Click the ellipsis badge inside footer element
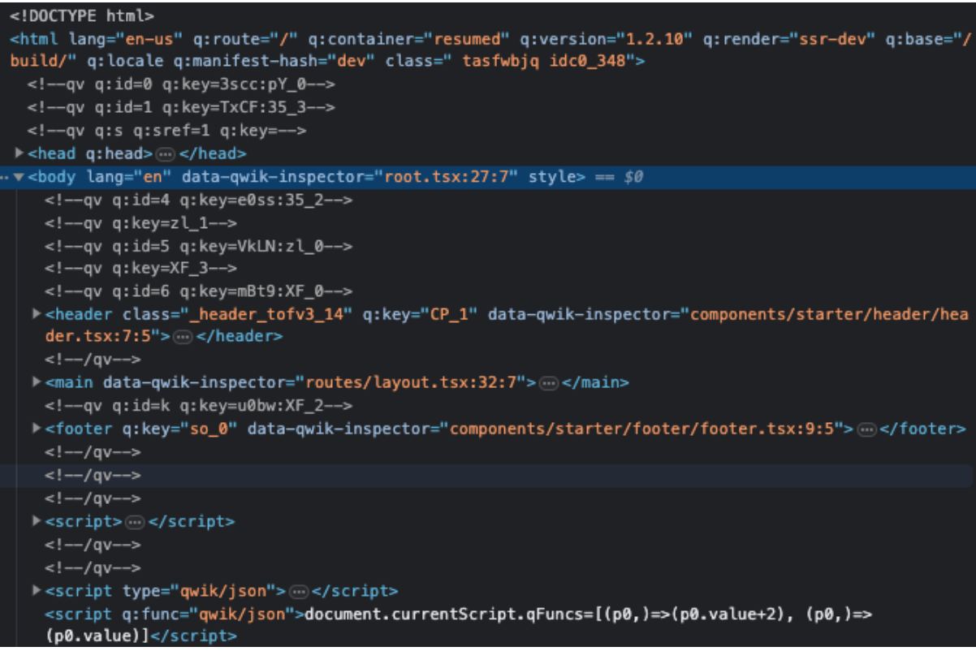 pyautogui.click(x=867, y=429)
